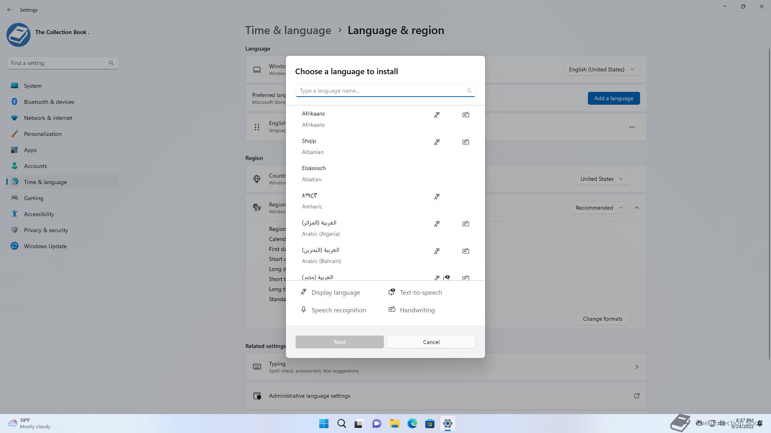This screenshot has width=771, height=433.
Task: Open Microsoft Edge from the taskbar
Action: point(412,423)
